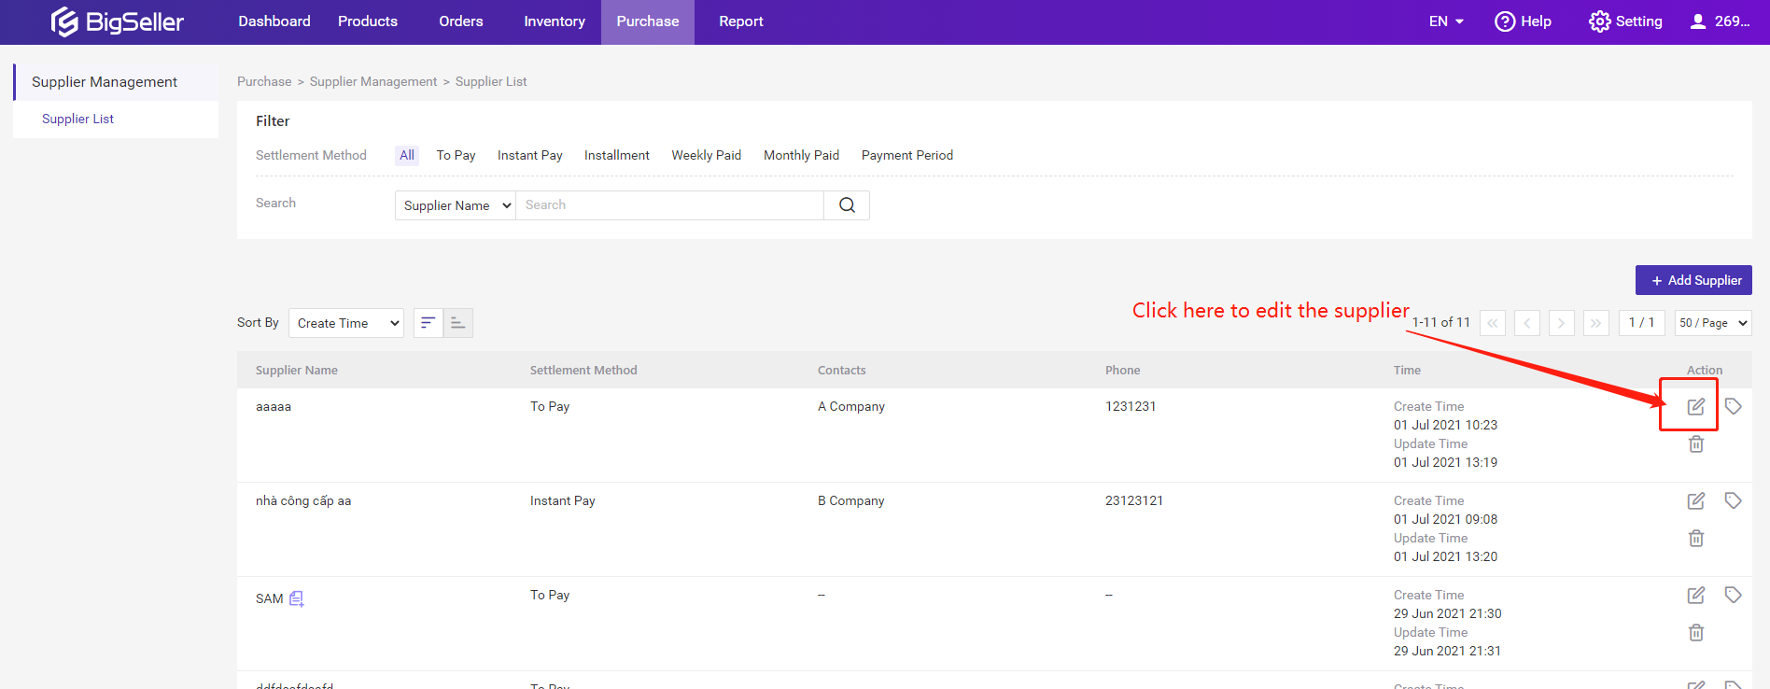
Task: Open the 50 / Page size dropdown
Action: [x=1713, y=323]
